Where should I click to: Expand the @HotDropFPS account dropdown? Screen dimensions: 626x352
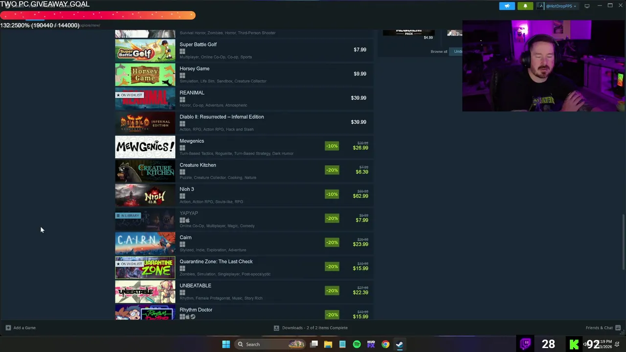coord(560,6)
